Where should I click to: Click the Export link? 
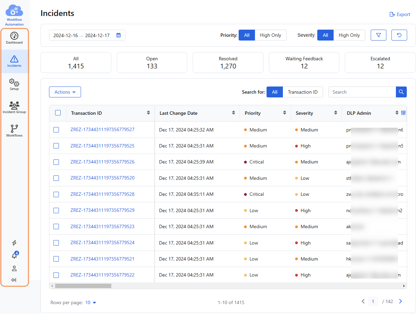pos(400,15)
